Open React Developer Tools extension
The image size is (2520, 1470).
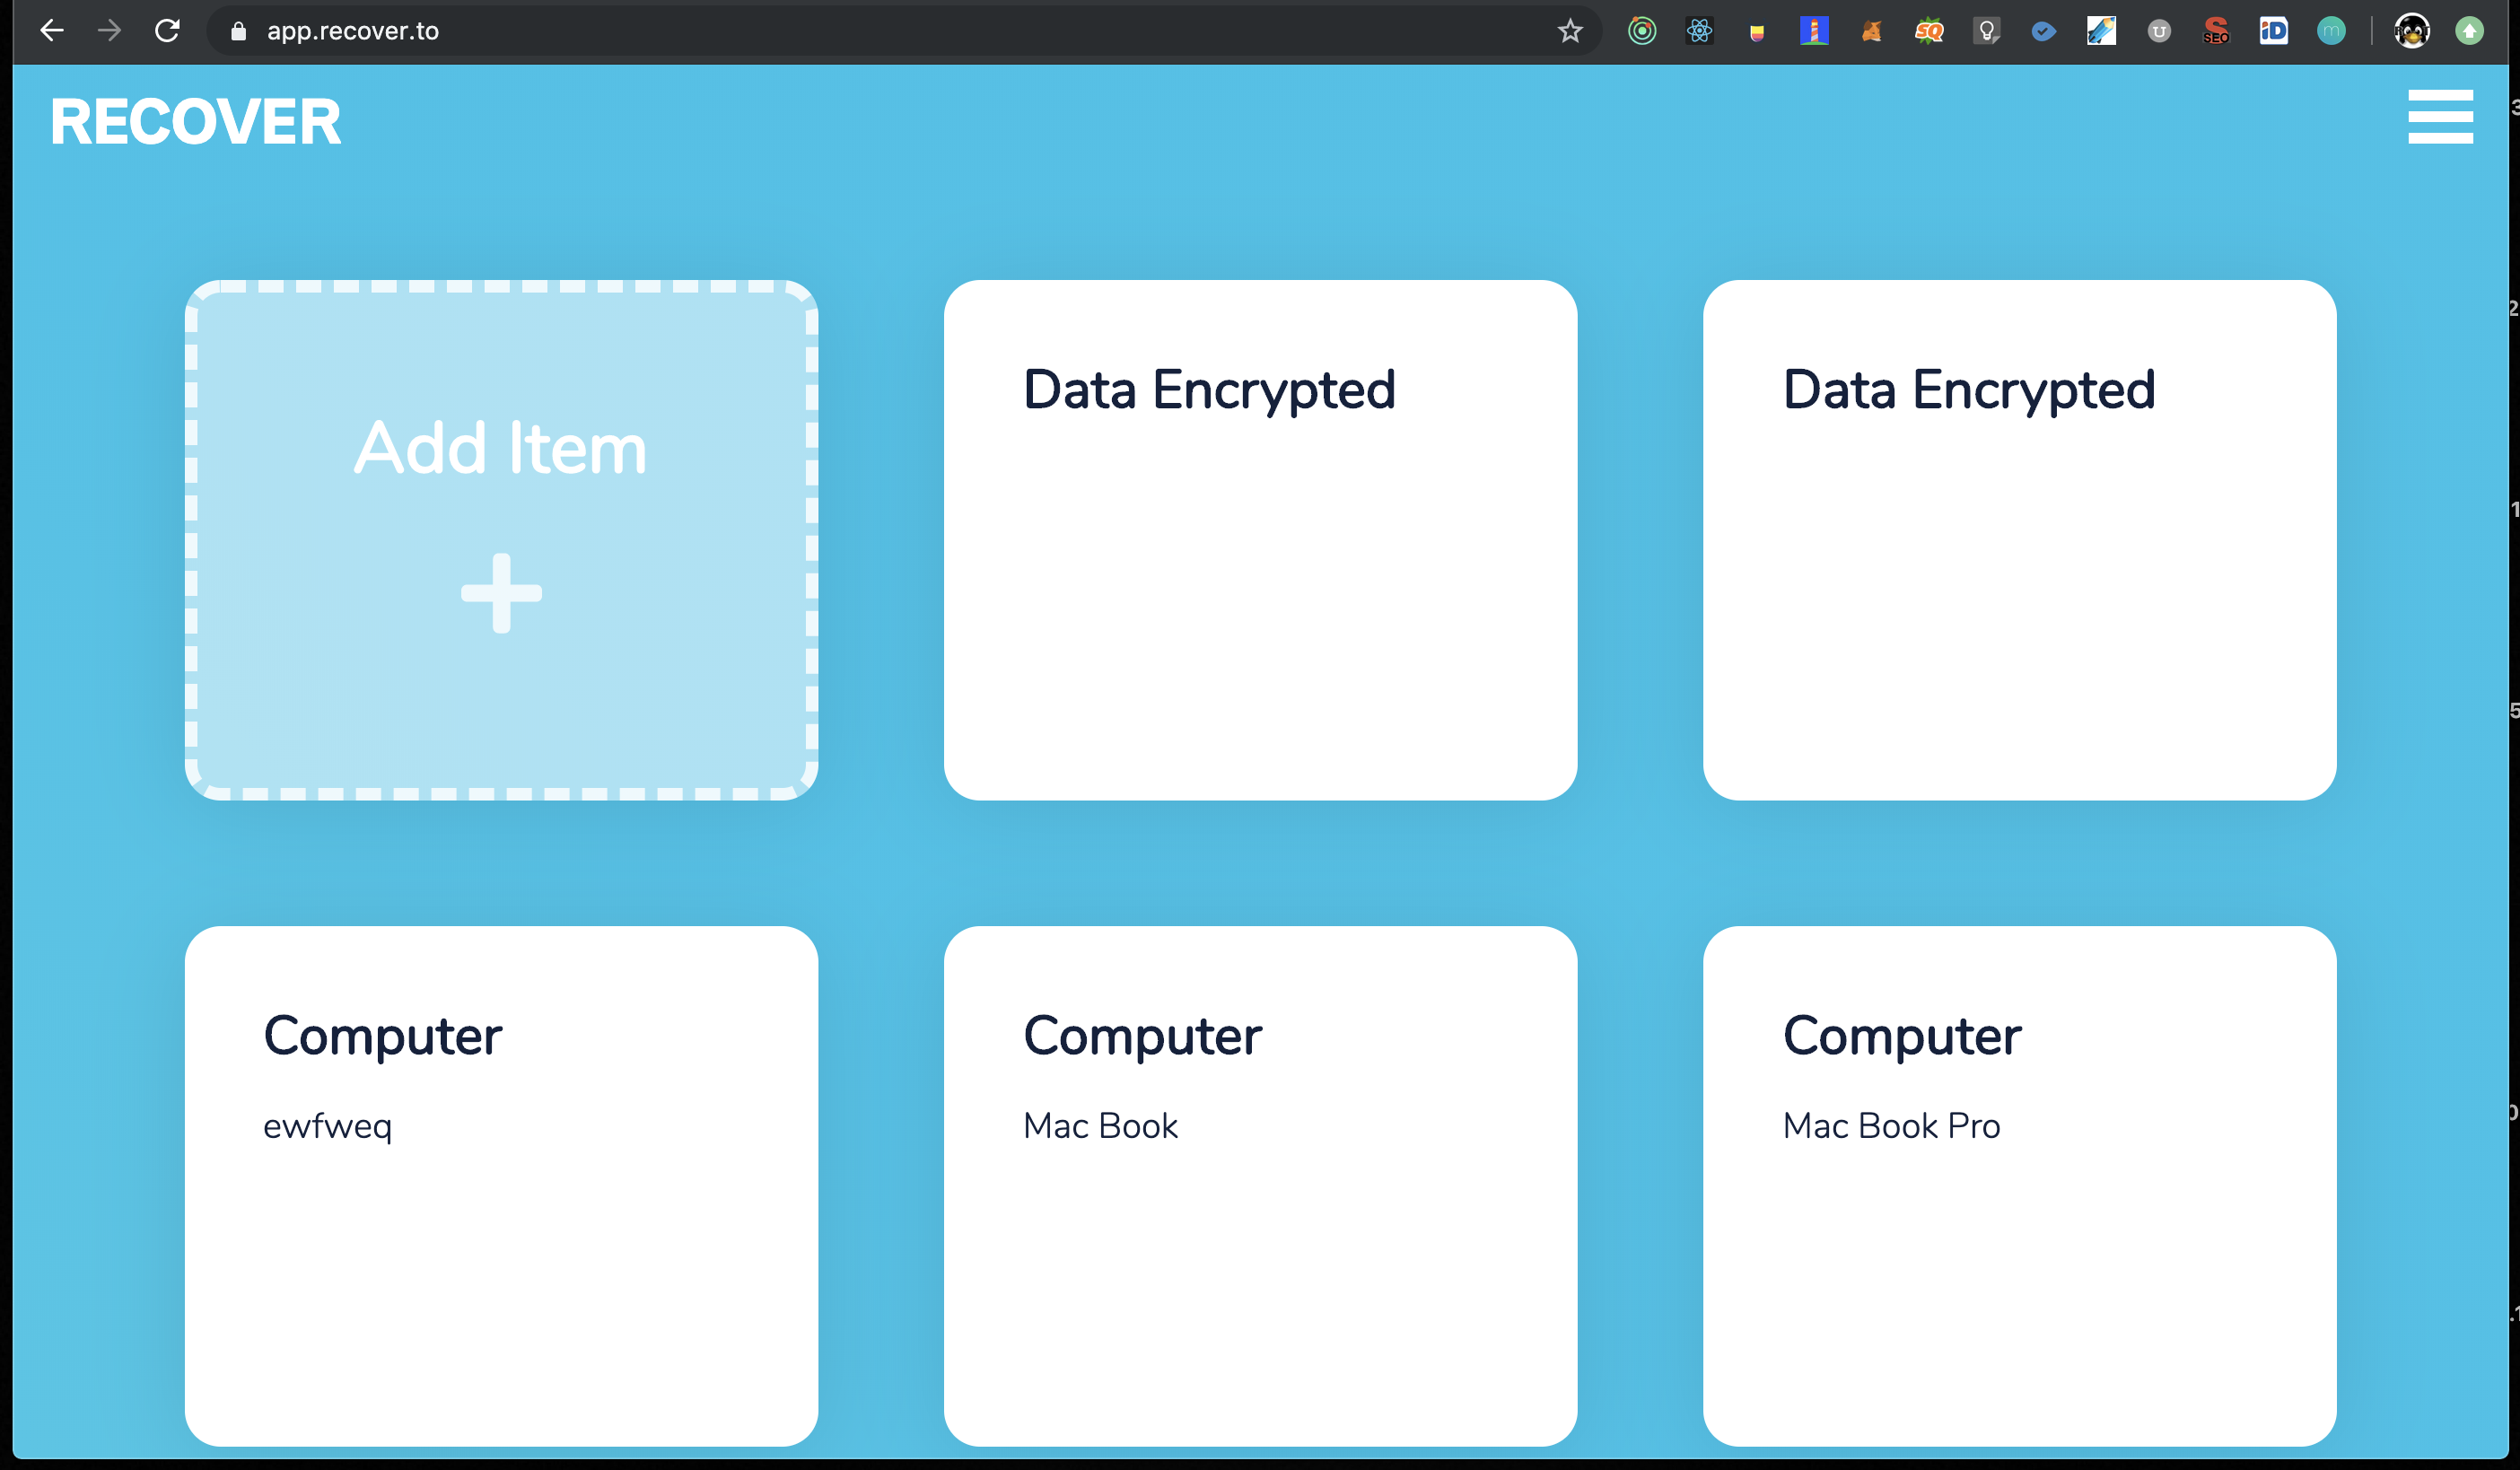1699,31
